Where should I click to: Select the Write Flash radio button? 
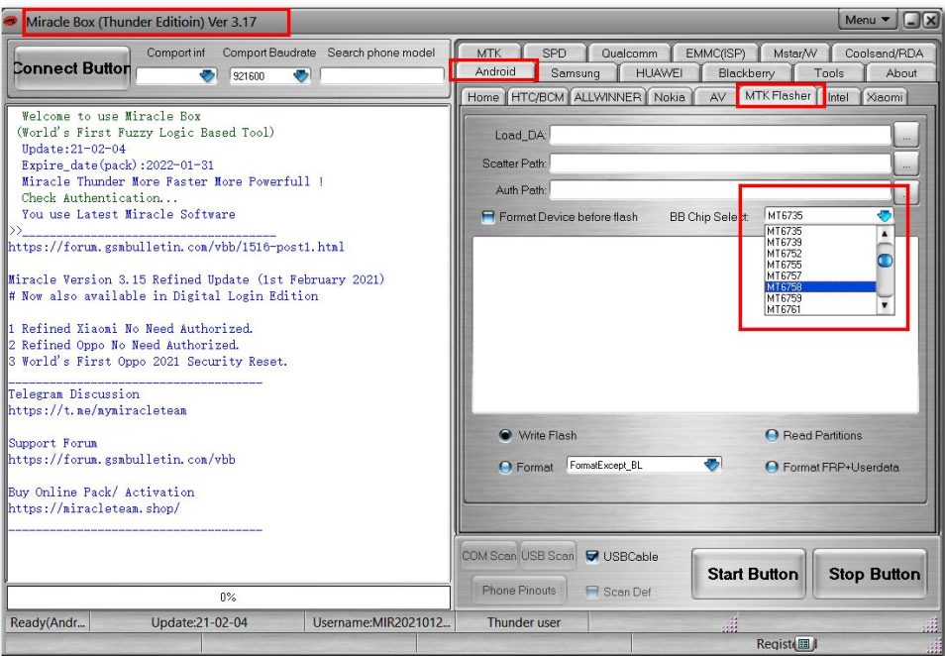click(505, 435)
